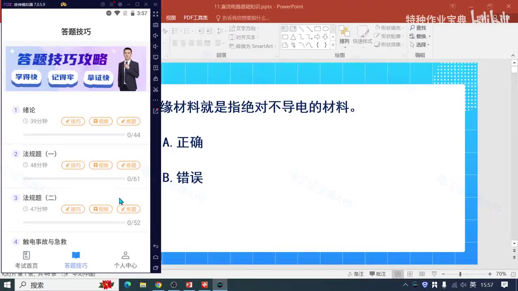
Task: Open Nox more tools ellipsis
Action: (156, 100)
